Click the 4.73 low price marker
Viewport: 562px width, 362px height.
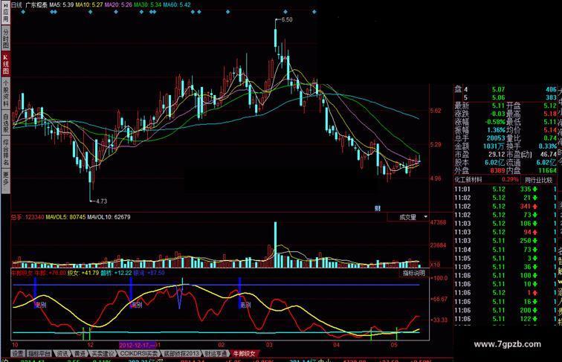point(101,201)
